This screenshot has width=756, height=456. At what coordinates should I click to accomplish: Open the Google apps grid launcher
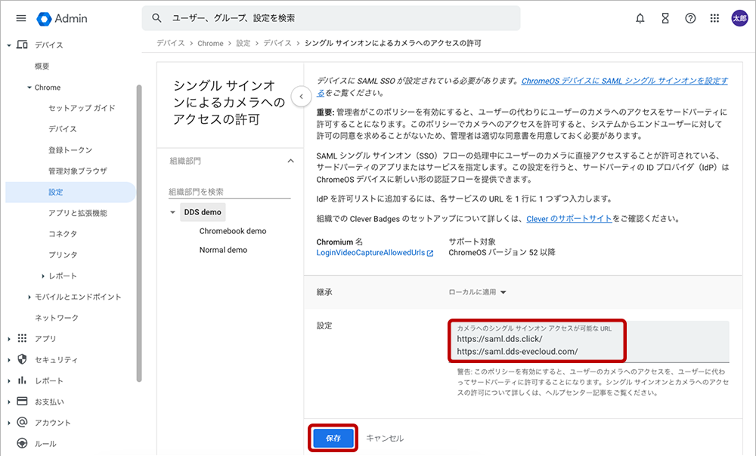click(x=715, y=18)
